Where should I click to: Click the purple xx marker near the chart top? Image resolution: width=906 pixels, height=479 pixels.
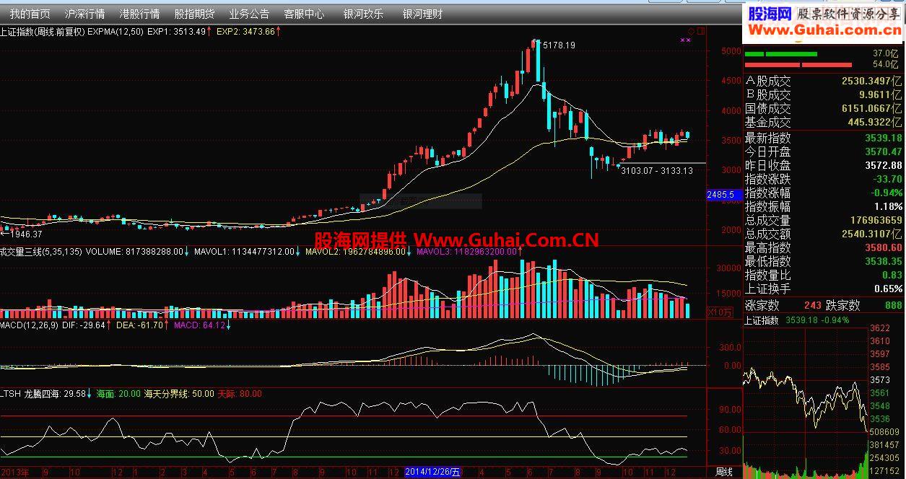pyautogui.click(x=686, y=40)
